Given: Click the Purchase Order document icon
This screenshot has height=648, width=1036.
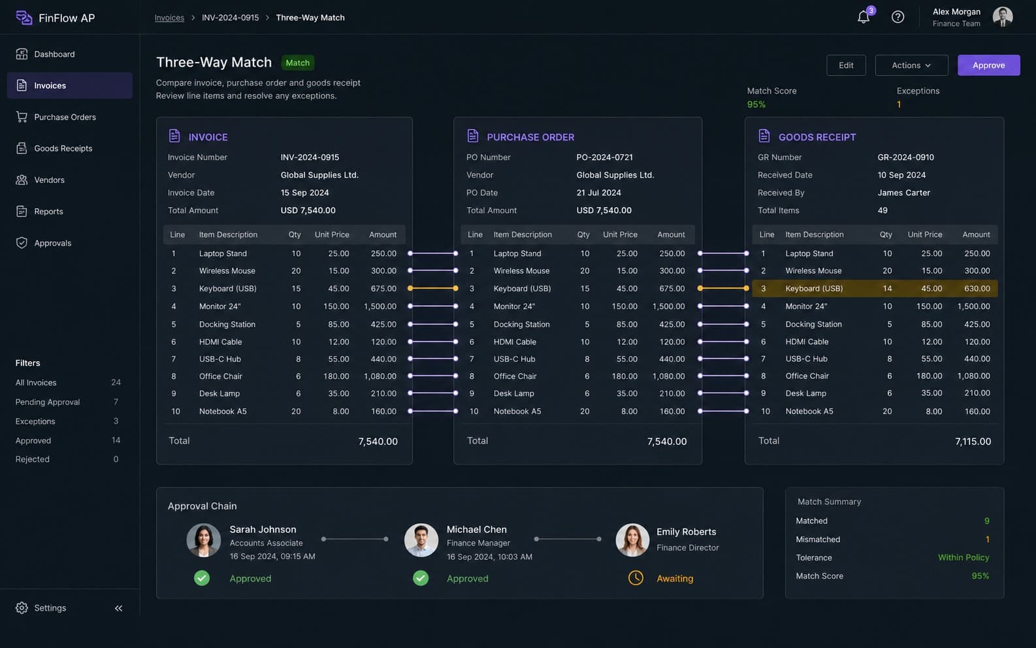Looking at the screenshot, I should [473, 136].
